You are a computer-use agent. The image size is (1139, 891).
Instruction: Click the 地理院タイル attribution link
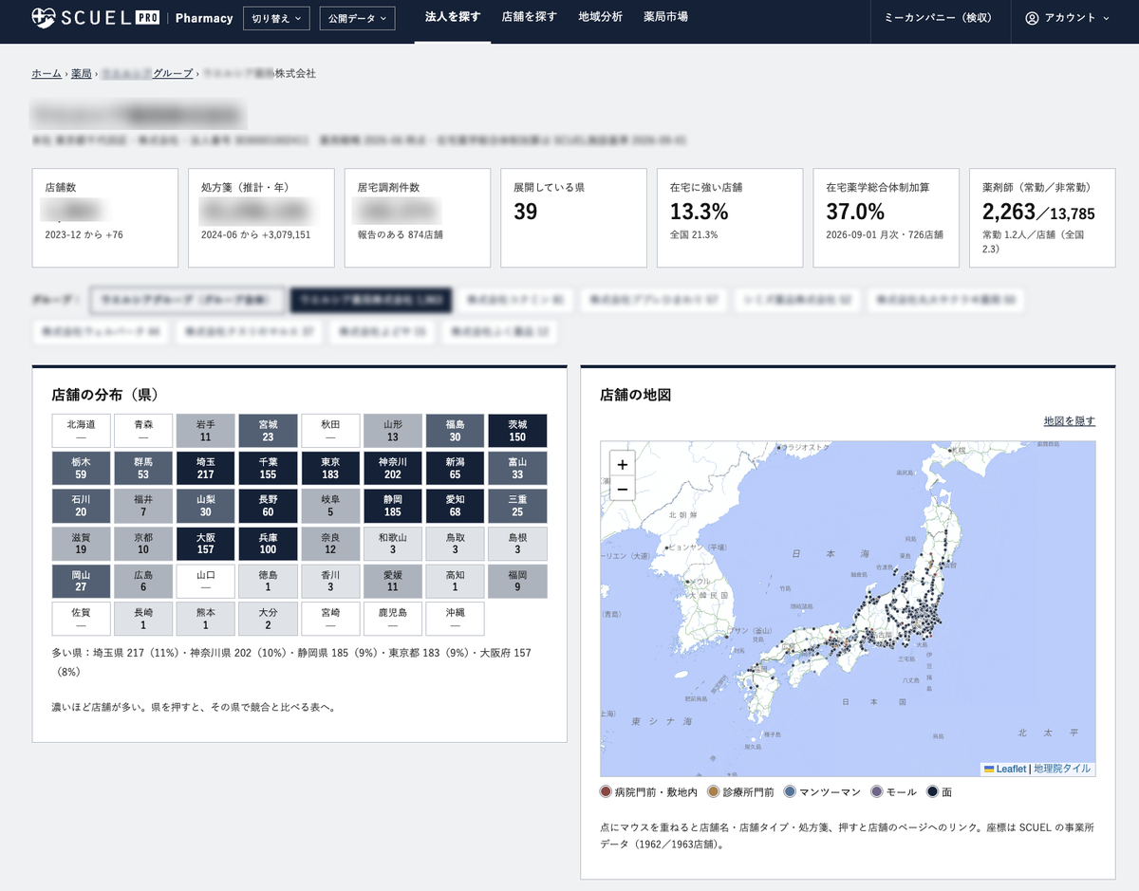1062,769
